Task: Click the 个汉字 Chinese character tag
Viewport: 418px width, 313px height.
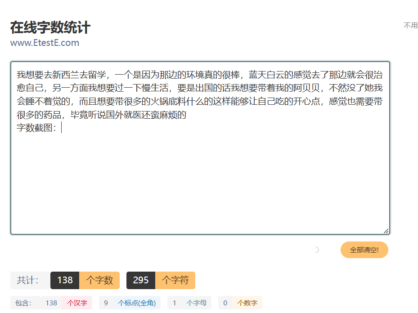Action: coord(77,303)
